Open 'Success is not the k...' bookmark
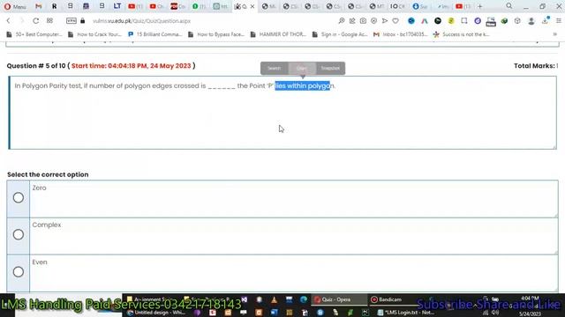 coord(461,34)
